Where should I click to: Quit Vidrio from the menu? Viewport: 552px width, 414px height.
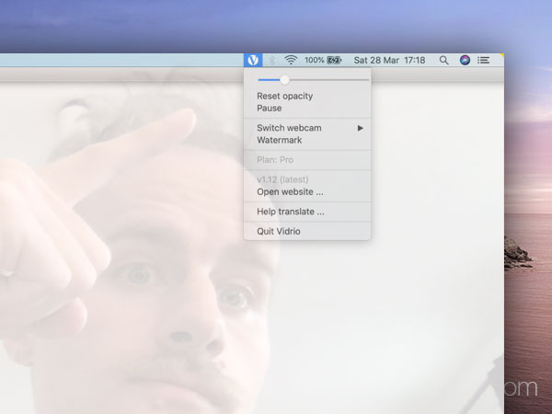pos(307,231)
